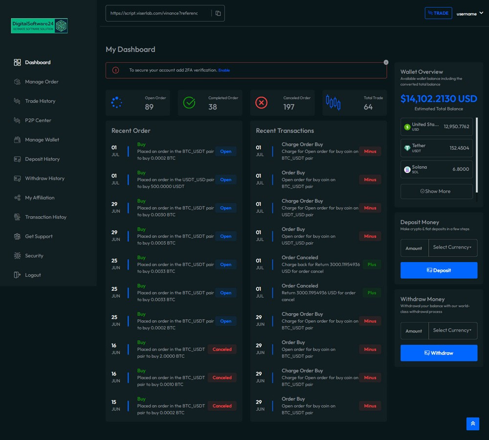This screenshot has width=489, height=440.
Task: Expand wallet list with Show More
Action: tap(436, 191)
